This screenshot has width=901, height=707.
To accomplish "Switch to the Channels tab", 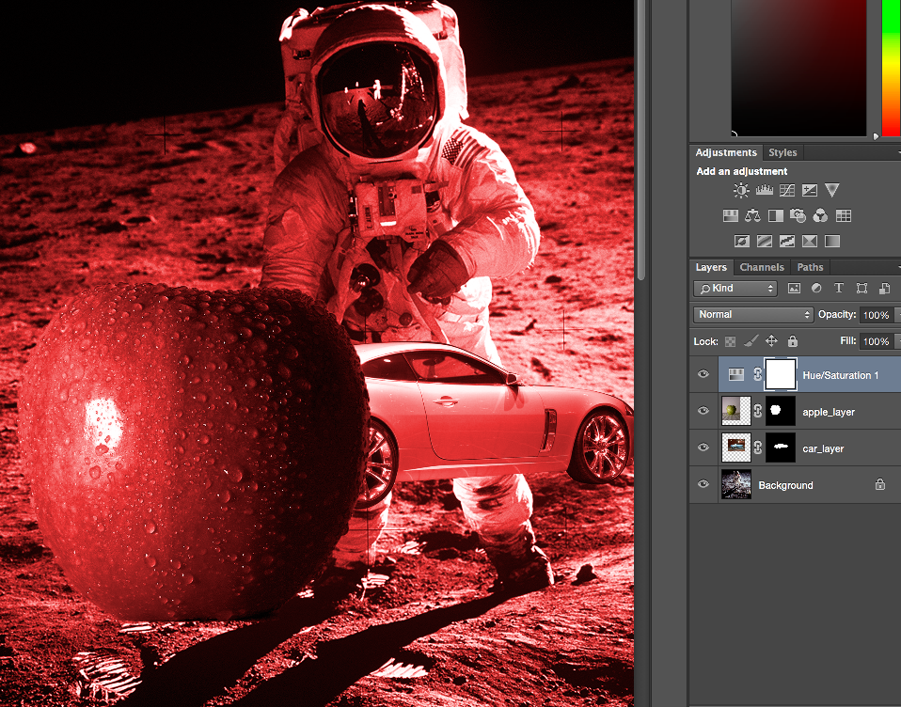I will click(762, 267).
